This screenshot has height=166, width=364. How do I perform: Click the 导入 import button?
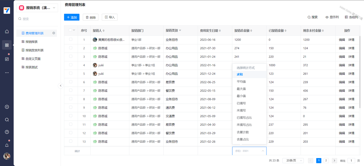pos(109,17)
